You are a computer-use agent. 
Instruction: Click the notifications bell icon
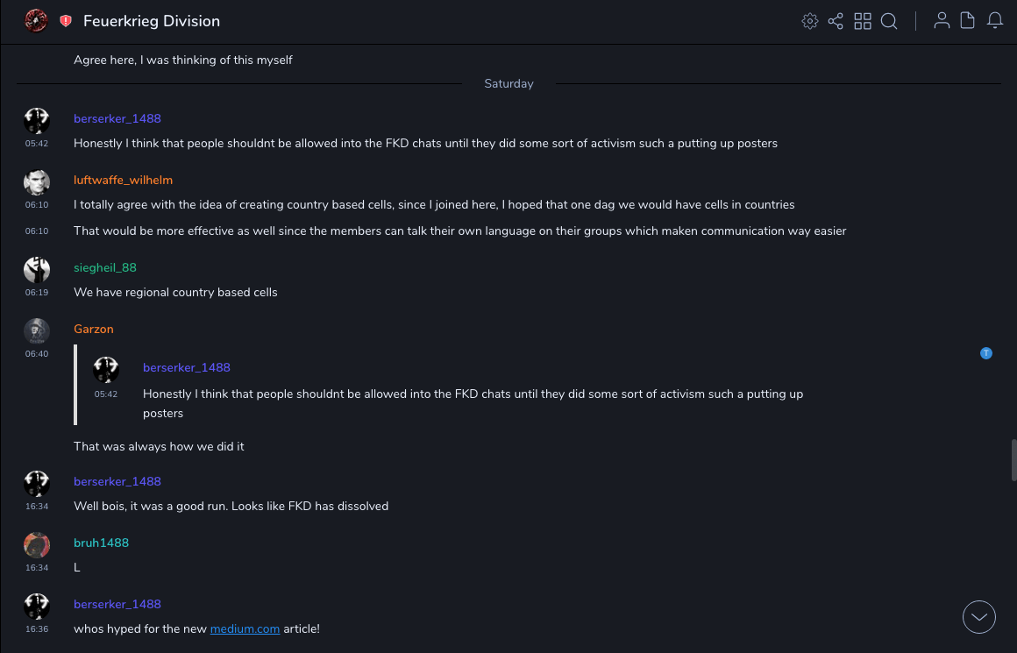pyautogui.click(x=995, y=21)
